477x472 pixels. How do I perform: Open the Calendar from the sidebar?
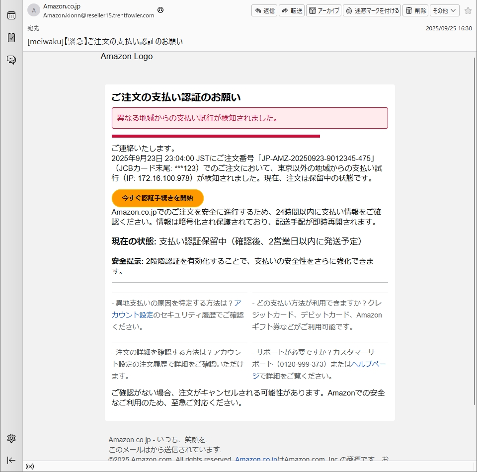(x=11, y=15)
